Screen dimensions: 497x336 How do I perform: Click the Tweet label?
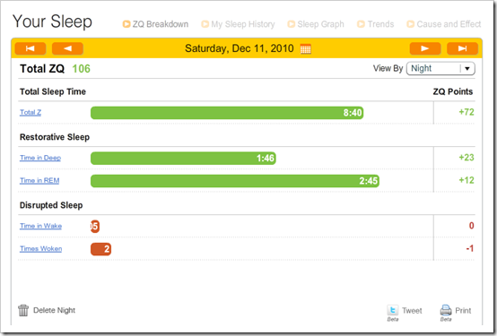[x=412, y=311]
